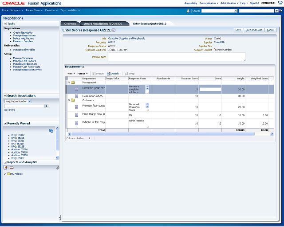
Task: Collapse the Reports and Analytics panel
Action: tap(5, 162)
